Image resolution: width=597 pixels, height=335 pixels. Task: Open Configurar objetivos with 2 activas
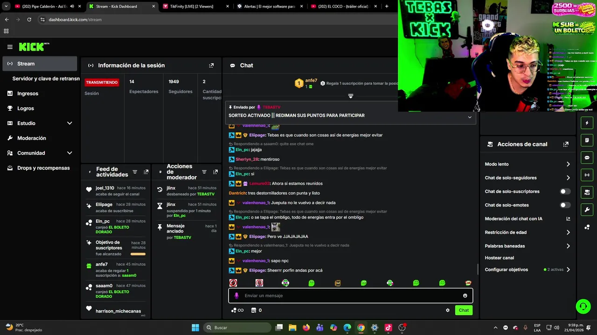[528, 269]
